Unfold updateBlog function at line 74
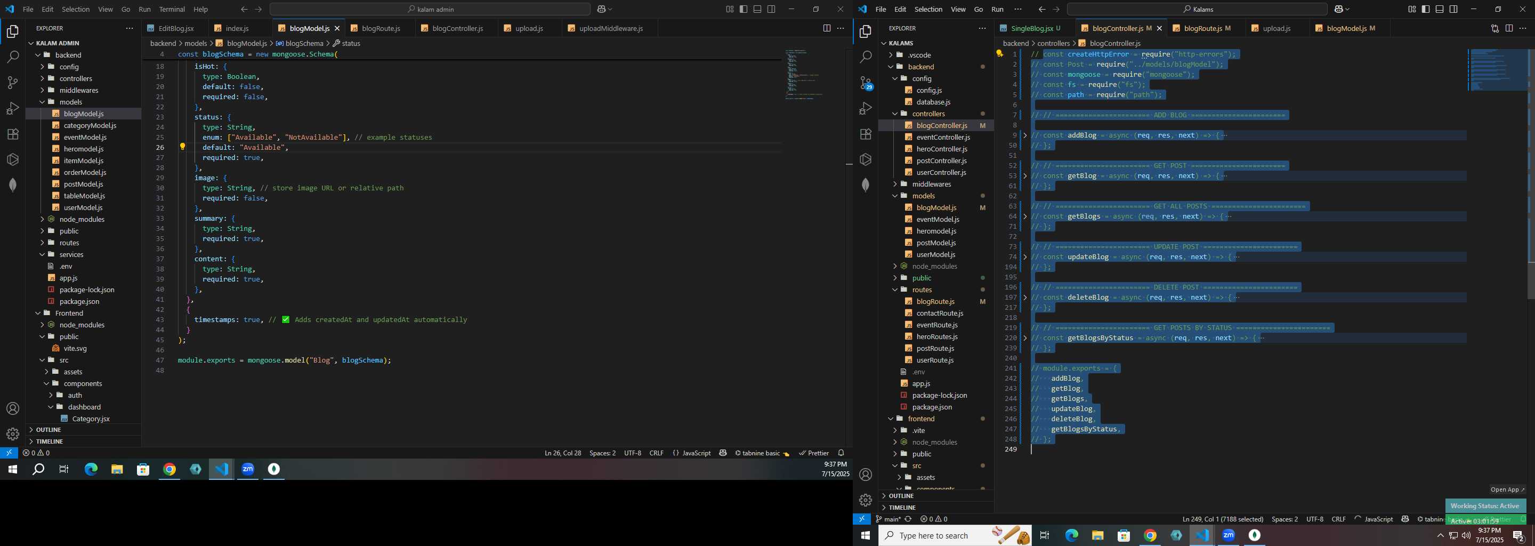 coord(1025,257)
